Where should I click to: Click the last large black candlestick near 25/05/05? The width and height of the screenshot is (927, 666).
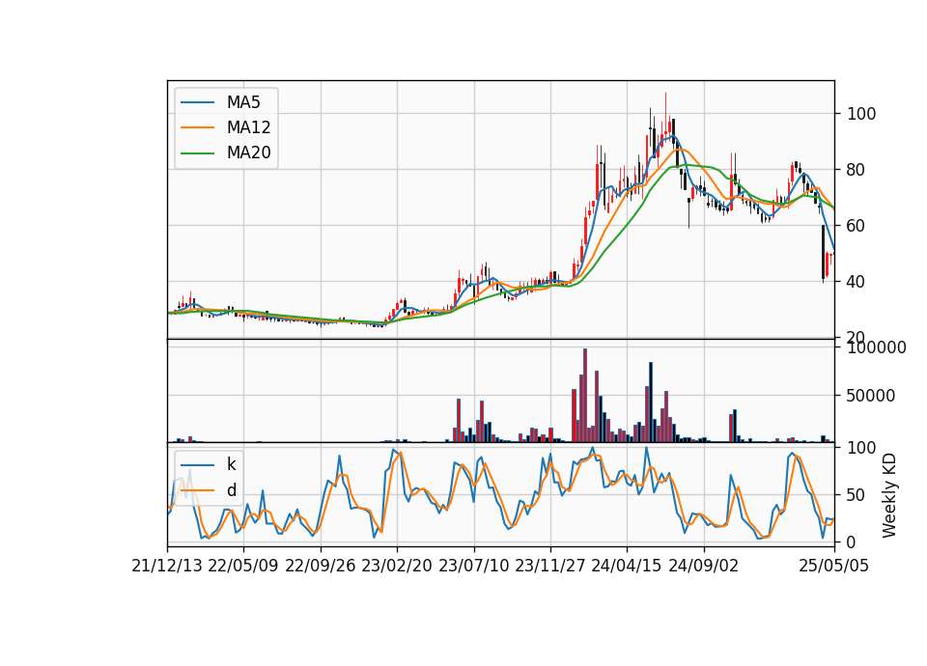(823, 251)
